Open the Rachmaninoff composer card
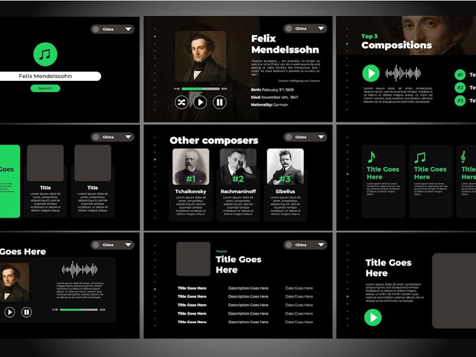This screenshot has height=357, width=476. tap(238, 184)
